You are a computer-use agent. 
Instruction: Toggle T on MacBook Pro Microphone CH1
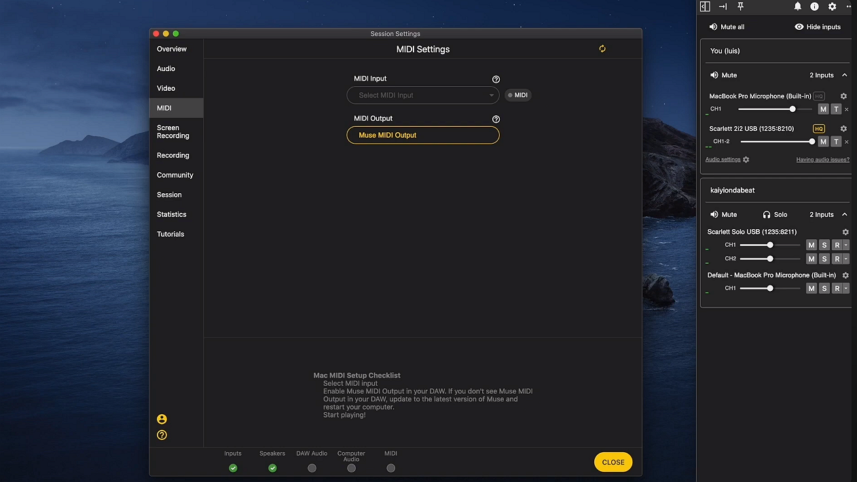[836, 109]
